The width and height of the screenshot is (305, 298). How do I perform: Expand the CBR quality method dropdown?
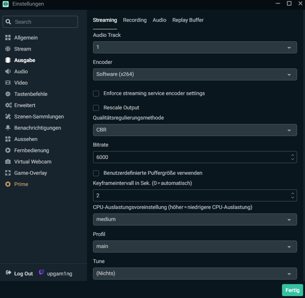(195, 130)
